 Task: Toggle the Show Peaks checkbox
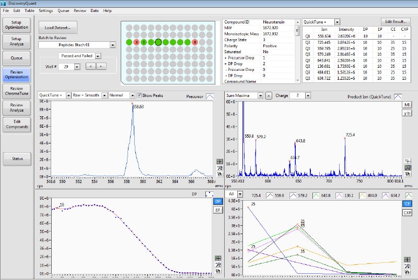(140, 95)
